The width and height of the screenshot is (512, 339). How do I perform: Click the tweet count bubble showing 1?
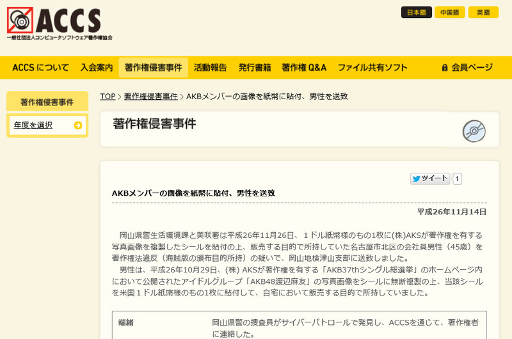click(457, 179)
